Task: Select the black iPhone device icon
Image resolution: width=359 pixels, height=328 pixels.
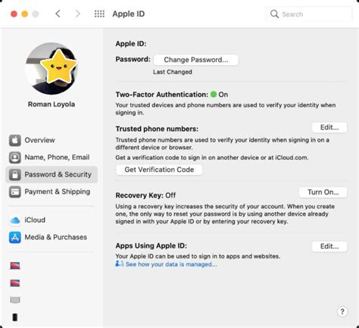Action: pyautogui.click(x=15, y=317)
